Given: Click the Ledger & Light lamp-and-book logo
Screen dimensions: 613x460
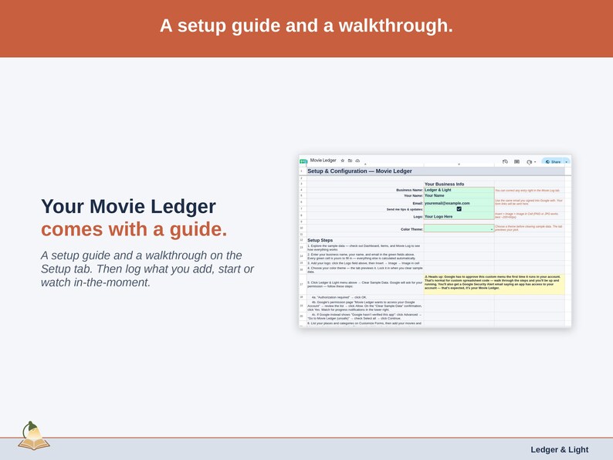Looking at the screenshot, I should coord(34,436).
